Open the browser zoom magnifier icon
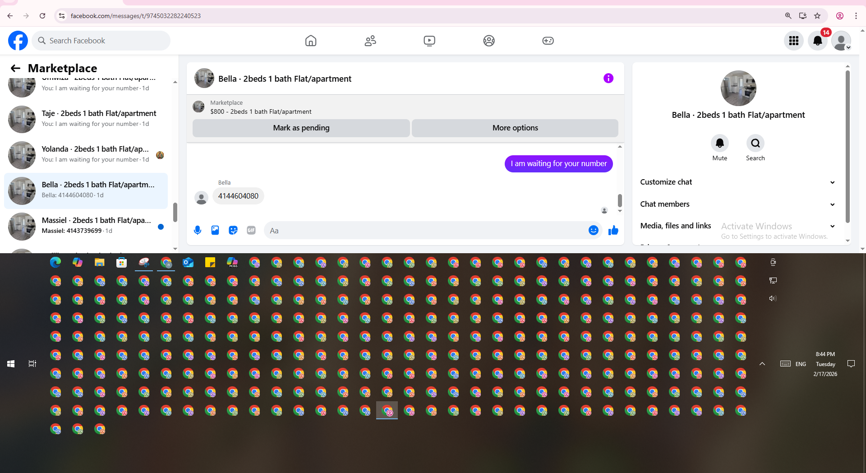Viewport: 866px width, 473px height. tap(788, 16)
